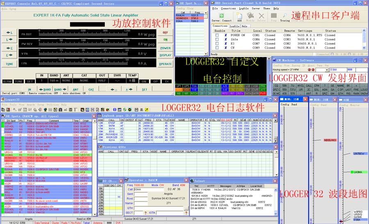Click the green clock icon in Logger32 toolbar
The image size is (369, 224).
coord(125,110)
